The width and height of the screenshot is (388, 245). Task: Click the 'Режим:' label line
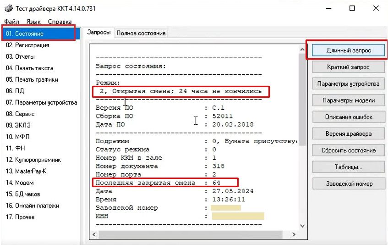(x=108, y=83)
